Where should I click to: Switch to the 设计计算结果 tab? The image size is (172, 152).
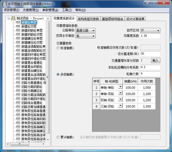[x=135, y=19]
